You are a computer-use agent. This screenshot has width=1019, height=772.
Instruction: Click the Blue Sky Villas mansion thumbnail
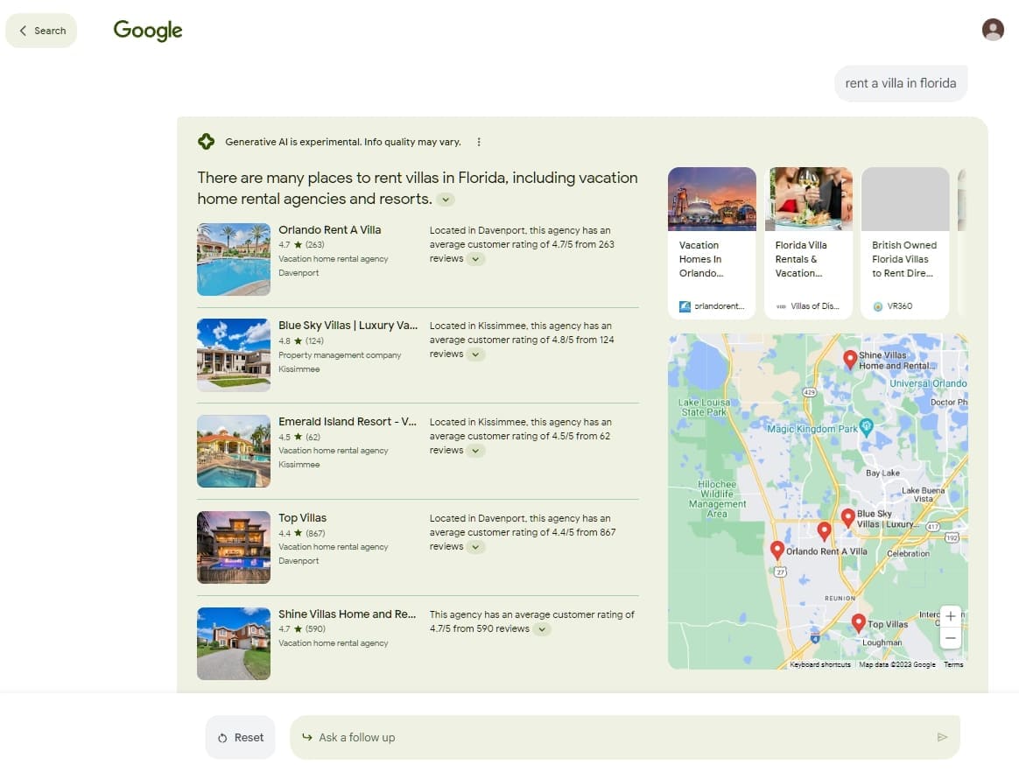point(234,354)
